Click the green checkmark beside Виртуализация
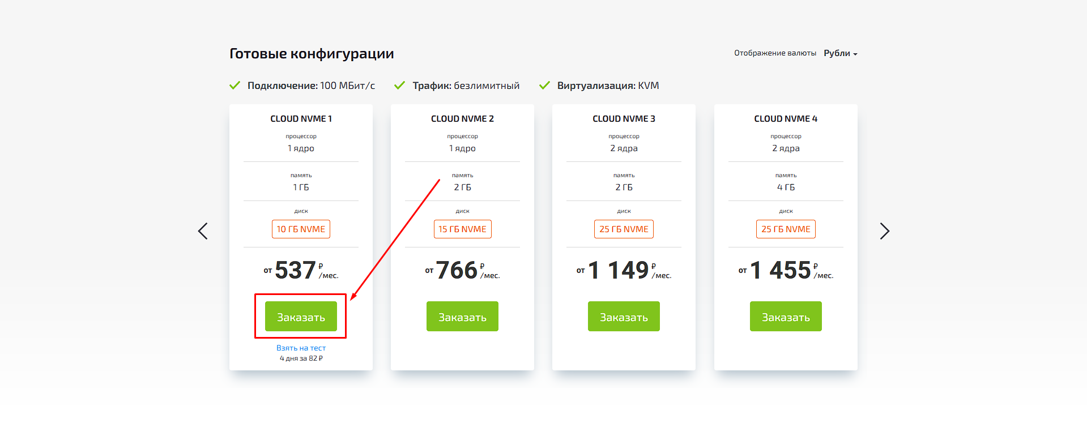Image resolution: width=1087 pixels, height=427 pixels. pos(544,86)
